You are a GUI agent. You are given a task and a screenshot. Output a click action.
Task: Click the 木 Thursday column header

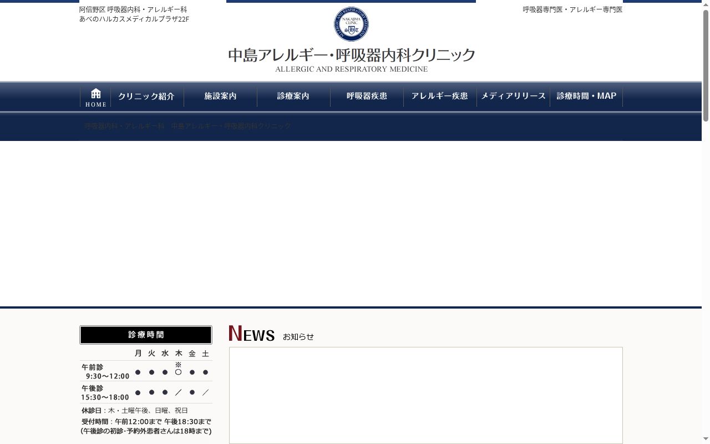(x=179, y=354)
